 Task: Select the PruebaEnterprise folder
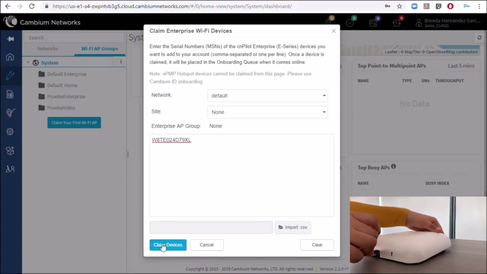point(62,97)
